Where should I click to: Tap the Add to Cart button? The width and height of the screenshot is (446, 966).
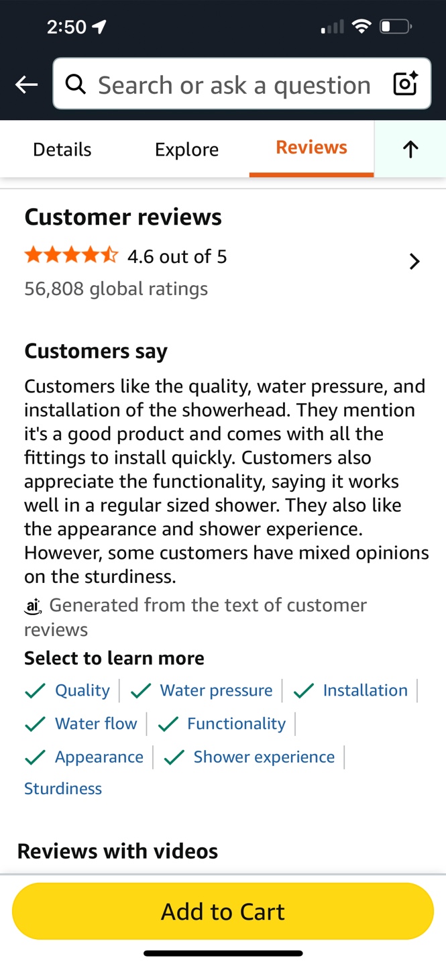pyautogui.click(x=223, y=911)
